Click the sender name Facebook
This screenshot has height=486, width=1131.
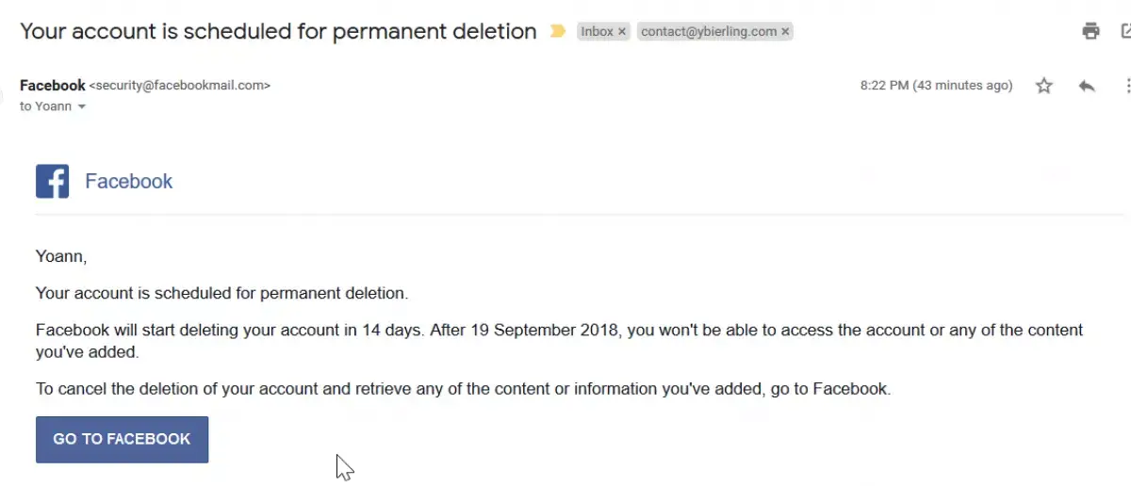52,85
